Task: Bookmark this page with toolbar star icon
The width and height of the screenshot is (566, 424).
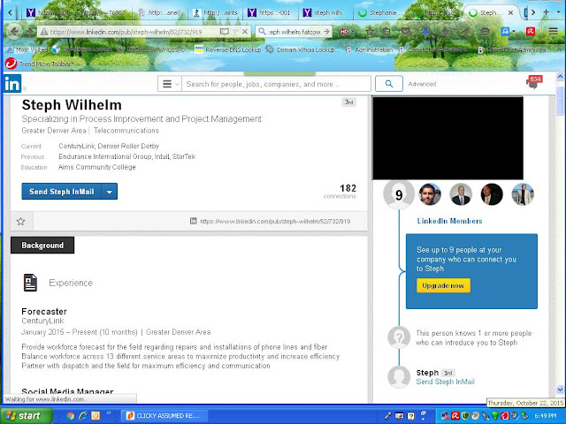Action: click(370, 32)
